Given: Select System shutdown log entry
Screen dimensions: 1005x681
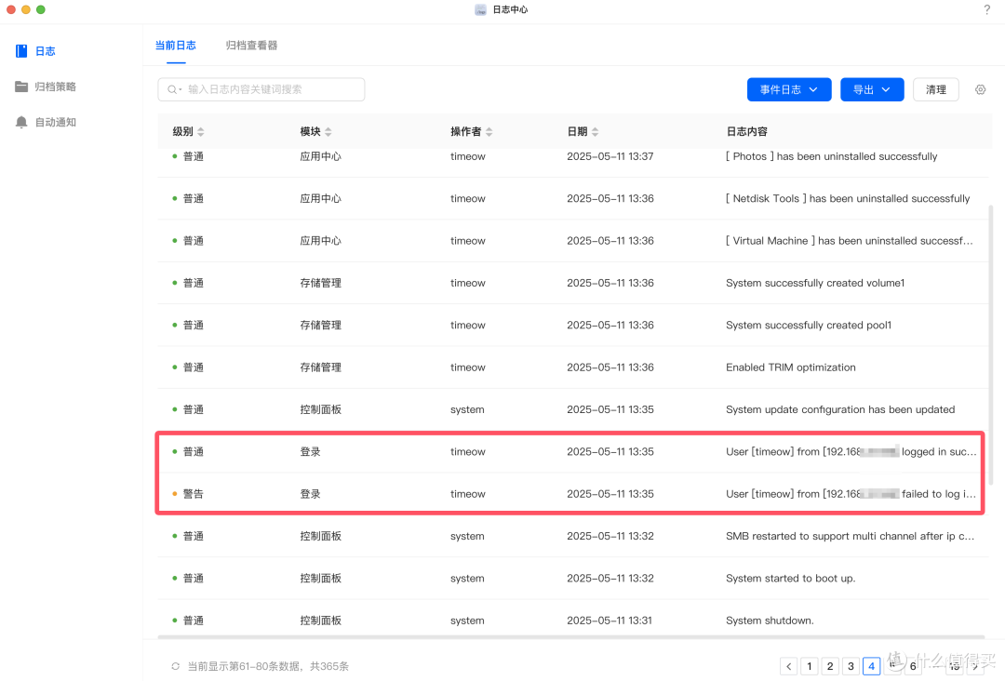Looking at the screenshot, I should coord(572,619).
